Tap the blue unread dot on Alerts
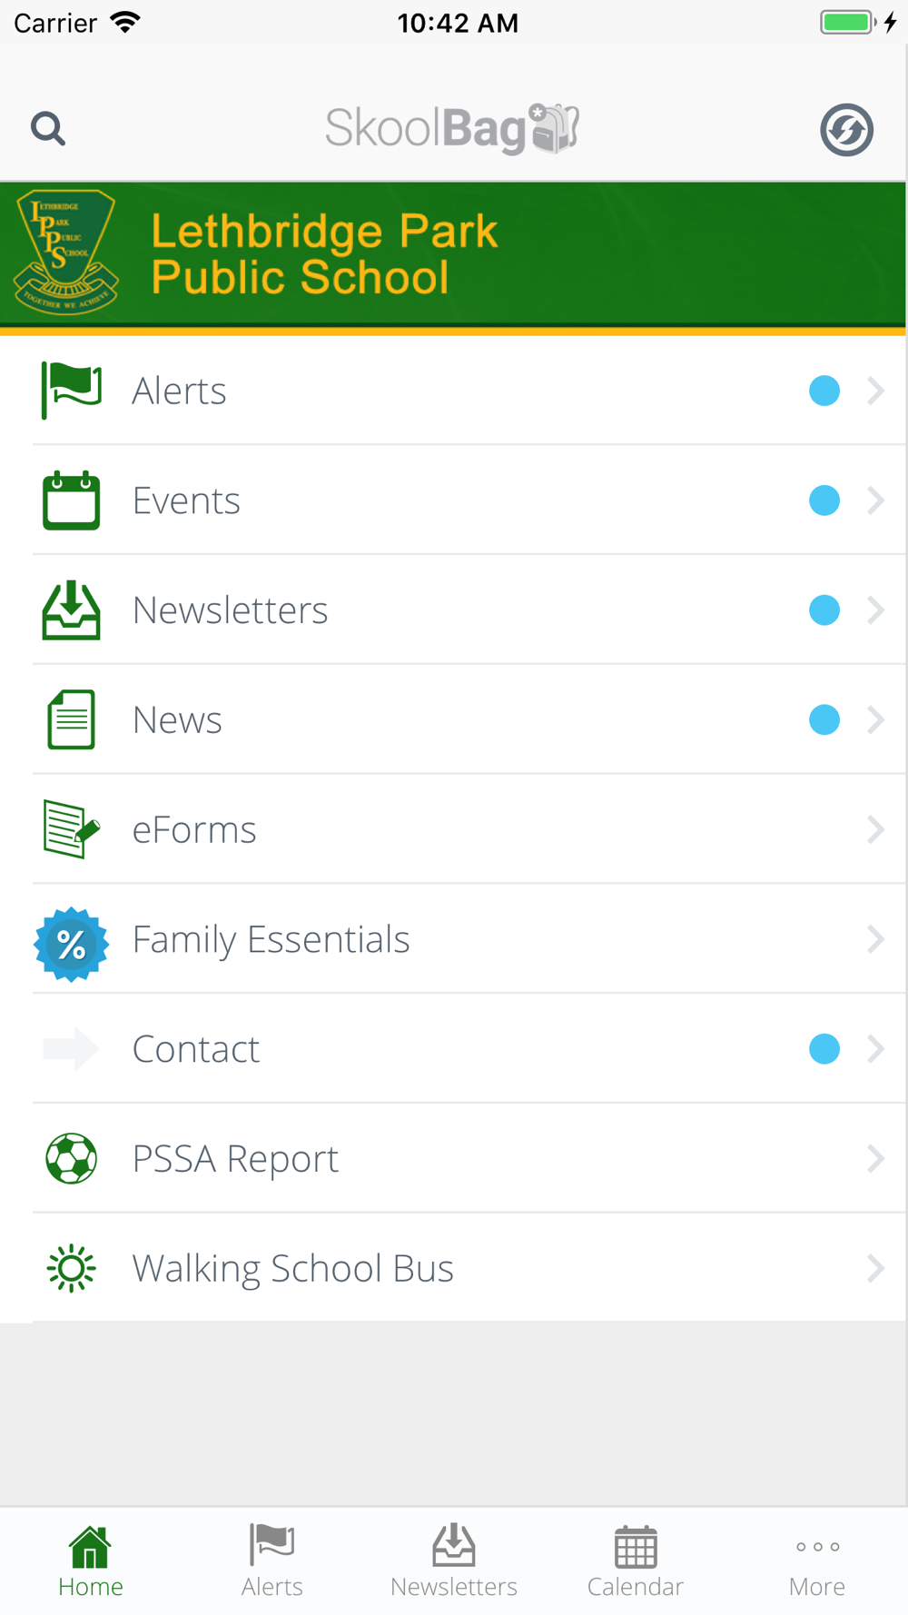 tap(824, 391)
